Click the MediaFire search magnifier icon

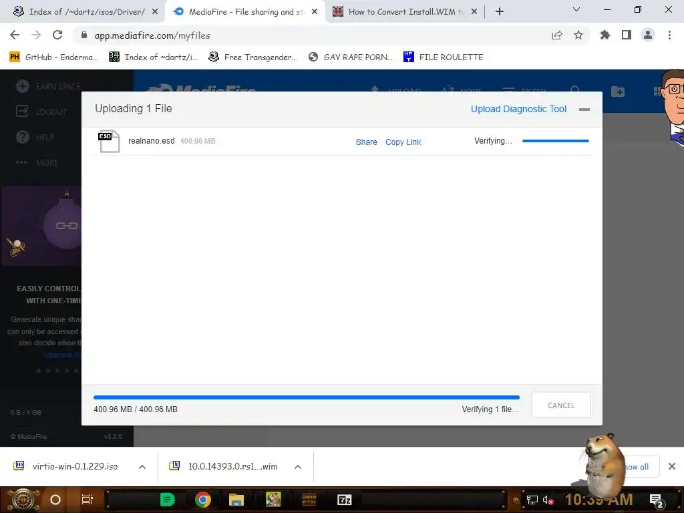tap(575, 90)
